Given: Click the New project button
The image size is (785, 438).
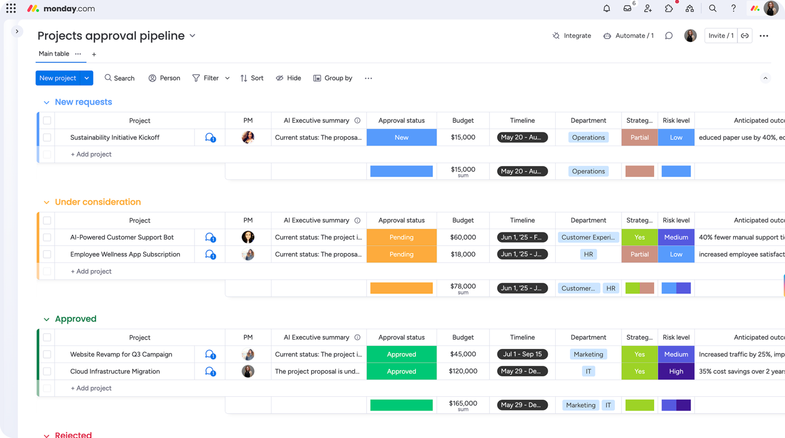Looking at the screenshot, I should coord(58,78).
